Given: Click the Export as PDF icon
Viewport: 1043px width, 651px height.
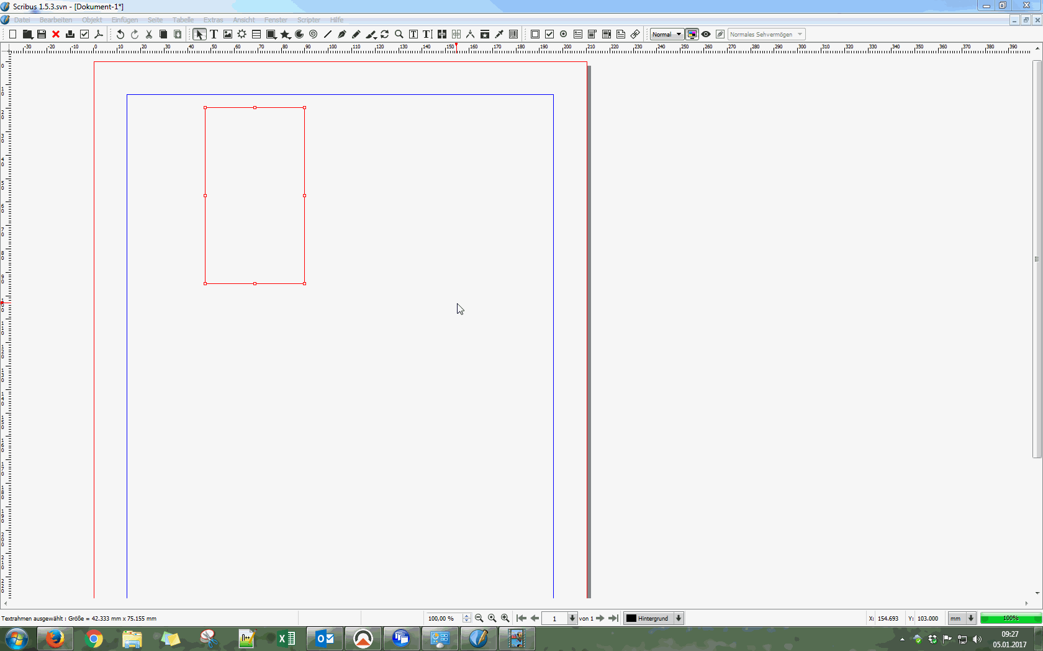Looking at the screenshot, I should (99, 35).
